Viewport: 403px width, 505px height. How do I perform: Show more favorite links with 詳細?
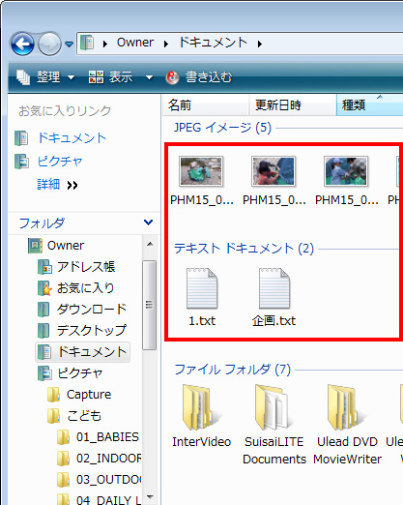(x=57, y=185)
